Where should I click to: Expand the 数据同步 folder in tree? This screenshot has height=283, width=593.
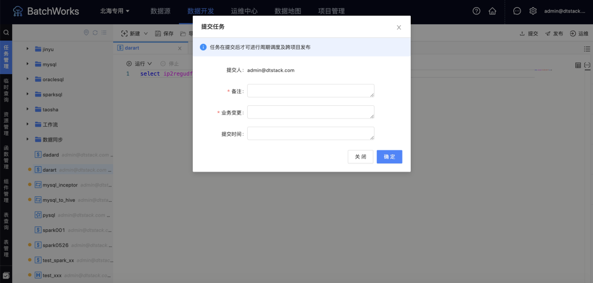point(27,139)
